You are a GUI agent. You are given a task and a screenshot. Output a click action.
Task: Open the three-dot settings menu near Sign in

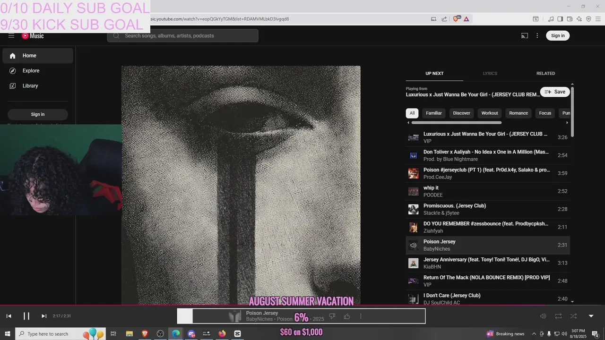(x=537, y=36)
